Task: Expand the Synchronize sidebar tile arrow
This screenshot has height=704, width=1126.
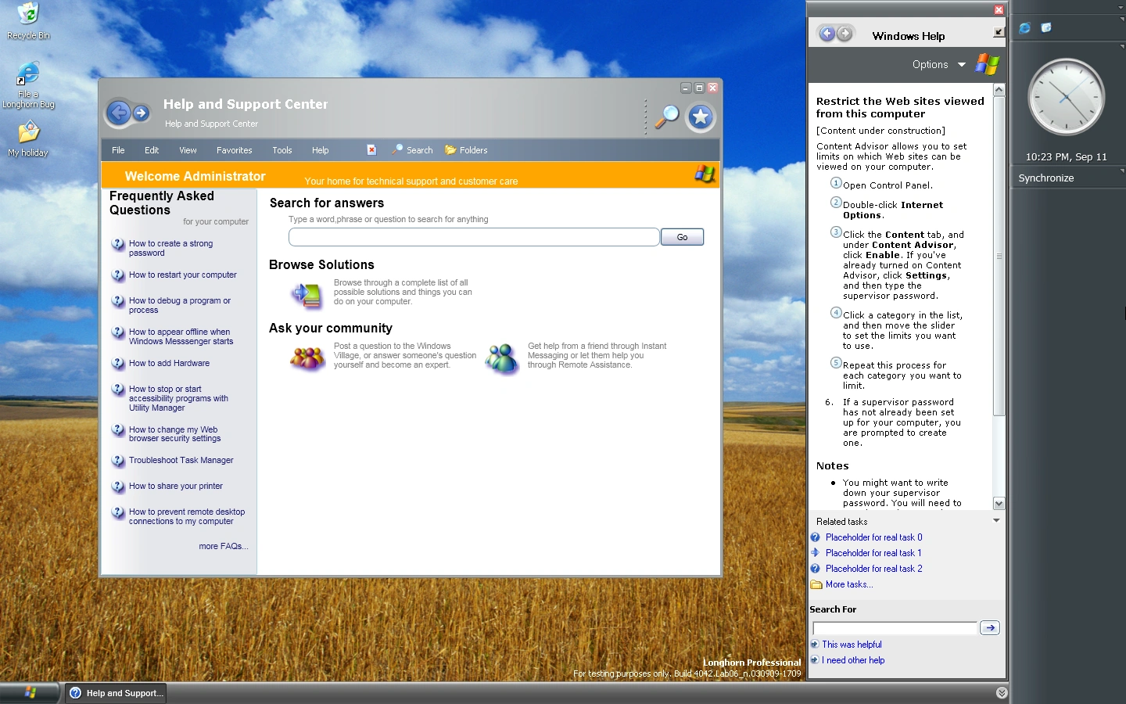Action: [1122, 171]
